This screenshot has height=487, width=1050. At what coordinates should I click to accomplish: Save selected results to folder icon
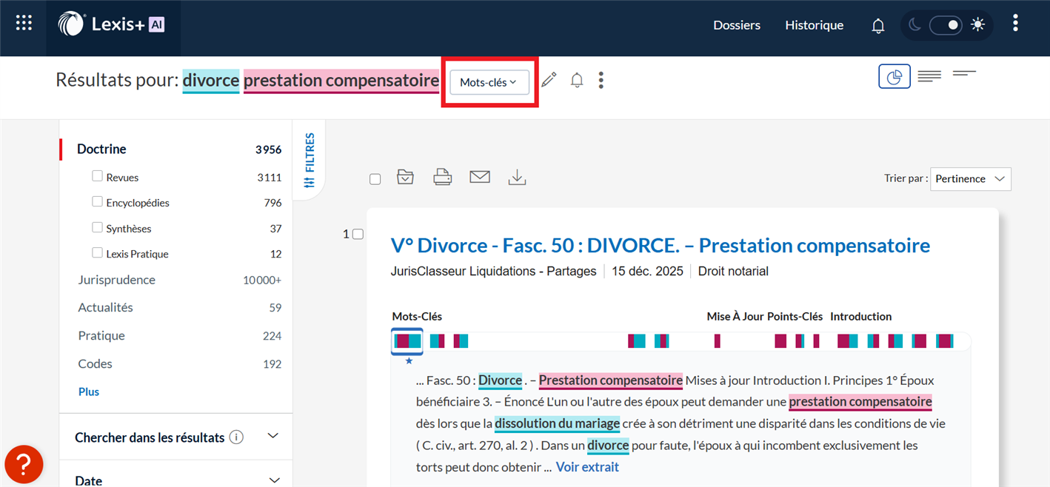click(x=405, y=178)
